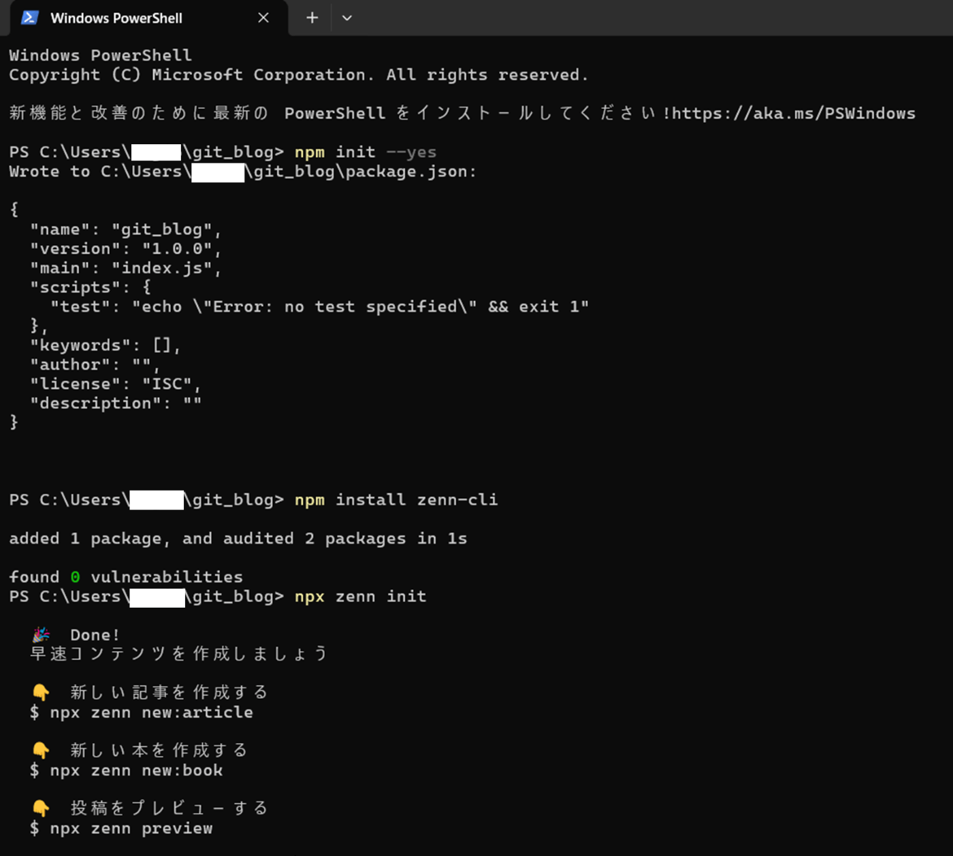This screenshot has height=856, width=953.
Task: Click pointing emoji beside 新しい記事を作成する
Action: coord(41,693)
